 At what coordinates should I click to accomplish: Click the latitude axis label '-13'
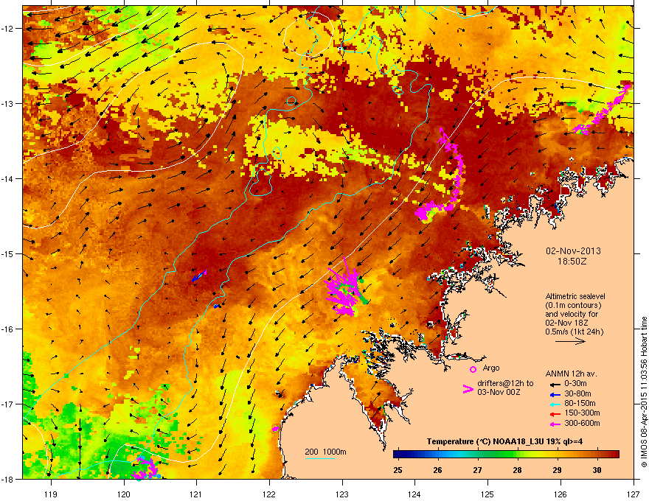8,104
